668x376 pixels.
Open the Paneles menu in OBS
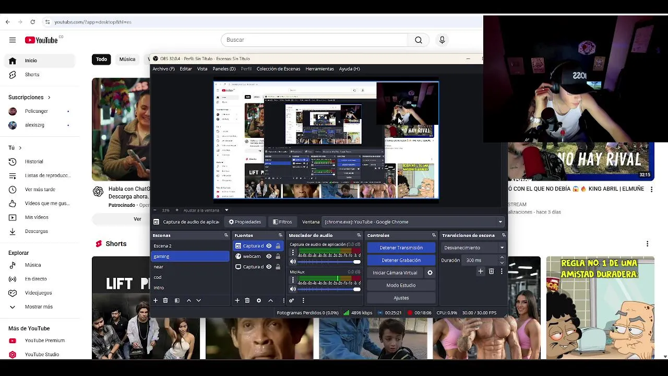(x=224, y=69)
